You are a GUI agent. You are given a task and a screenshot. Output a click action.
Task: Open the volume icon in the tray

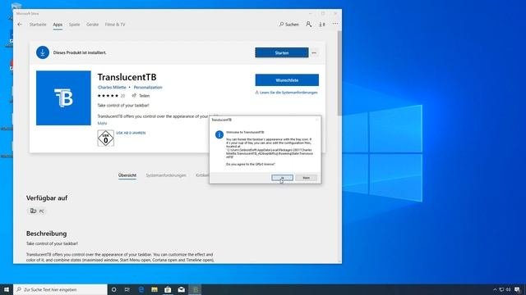point(508,289)
